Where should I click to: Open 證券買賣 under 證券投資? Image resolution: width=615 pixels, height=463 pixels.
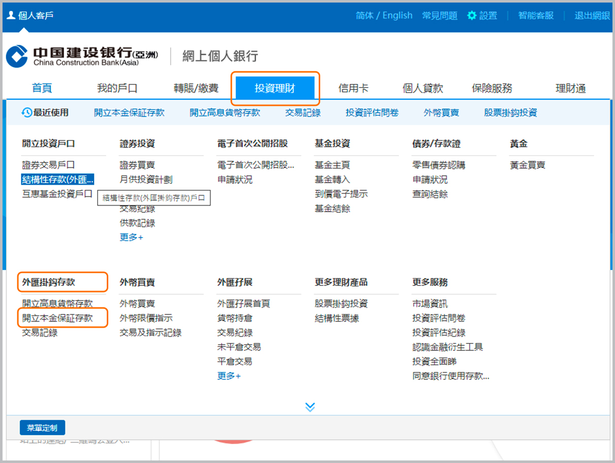point(137,165)
